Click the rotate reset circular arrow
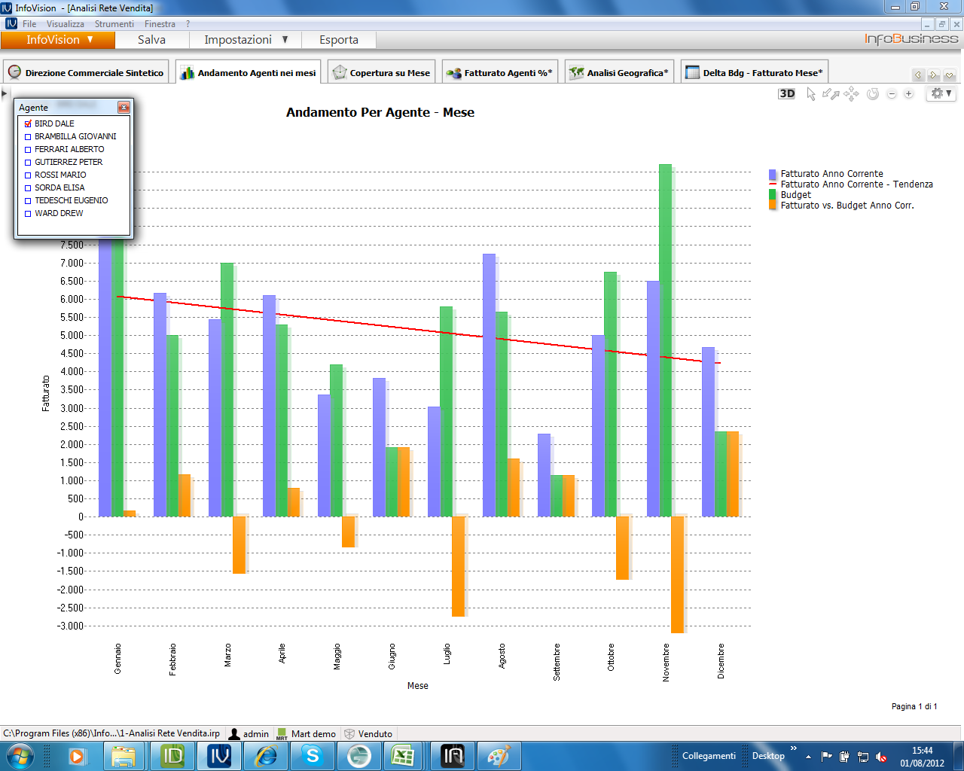This screenshot has width=964, height=771. 873,93
